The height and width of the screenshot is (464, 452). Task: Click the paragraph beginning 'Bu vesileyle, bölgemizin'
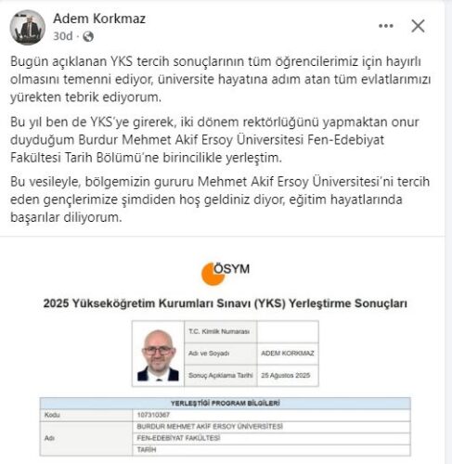pyautogui.click(x=220, y=200)
